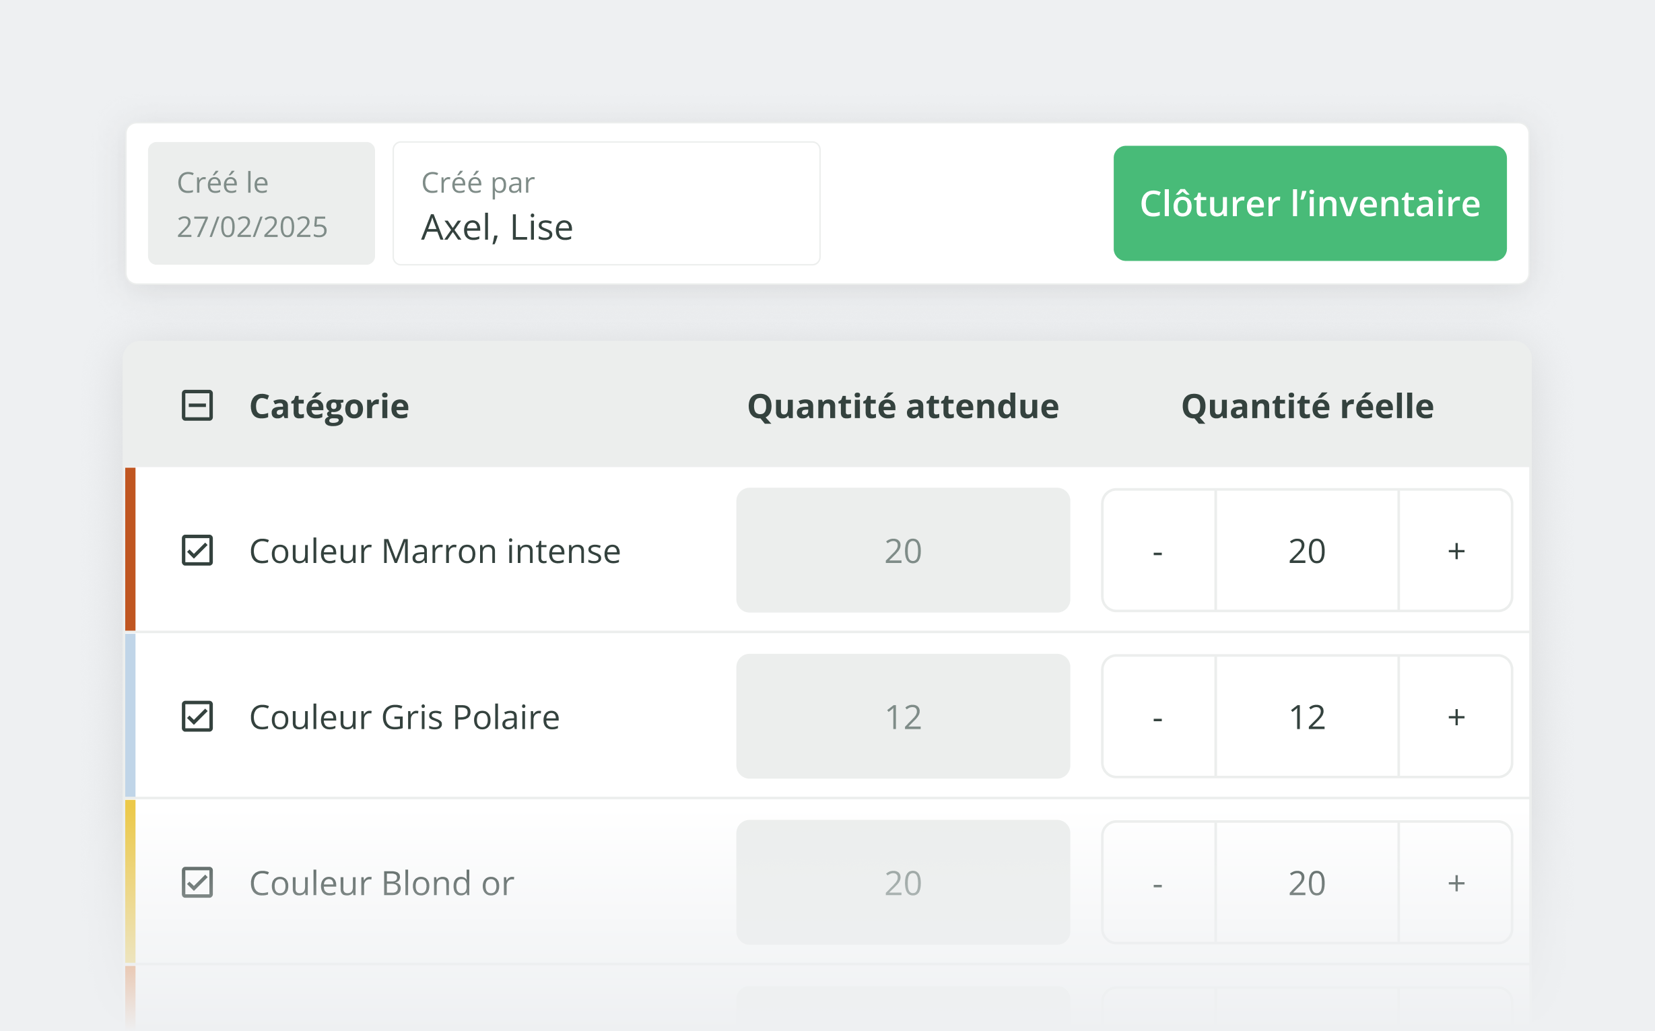The height and width of the screenshot is (1031, 1655).
Task: Uncheck the Couleur Gris Polaire checkbox
Action: (x=197, y=717)
